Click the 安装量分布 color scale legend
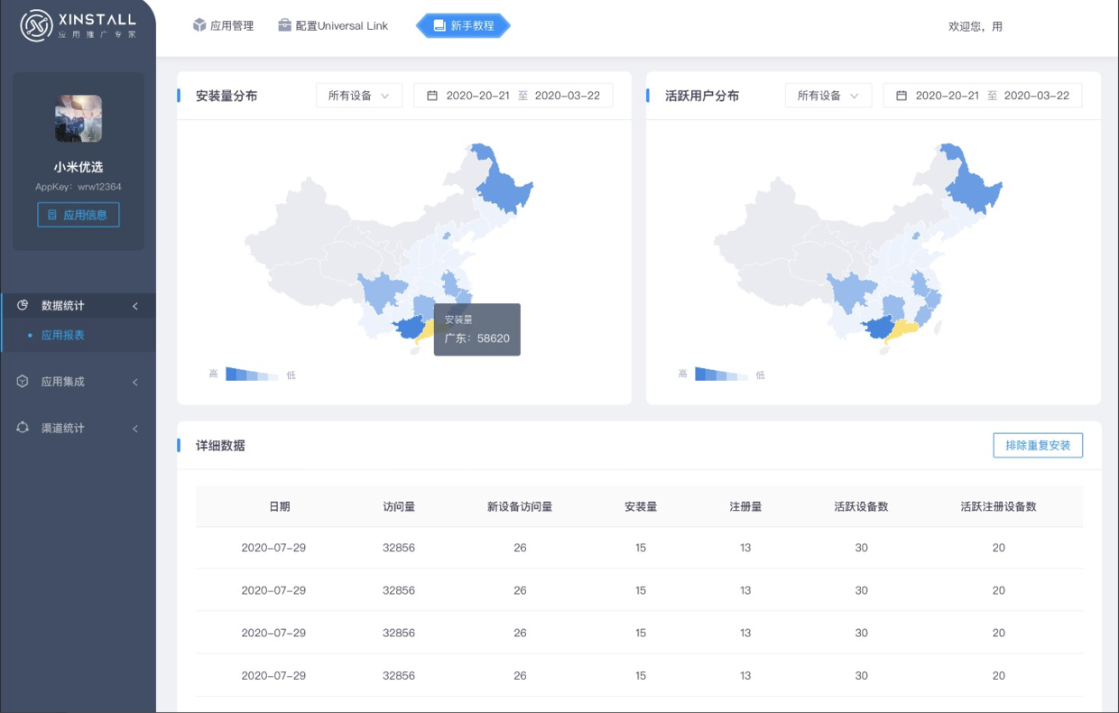This screenshot has height=713, width=1119. tap(253, 375)
